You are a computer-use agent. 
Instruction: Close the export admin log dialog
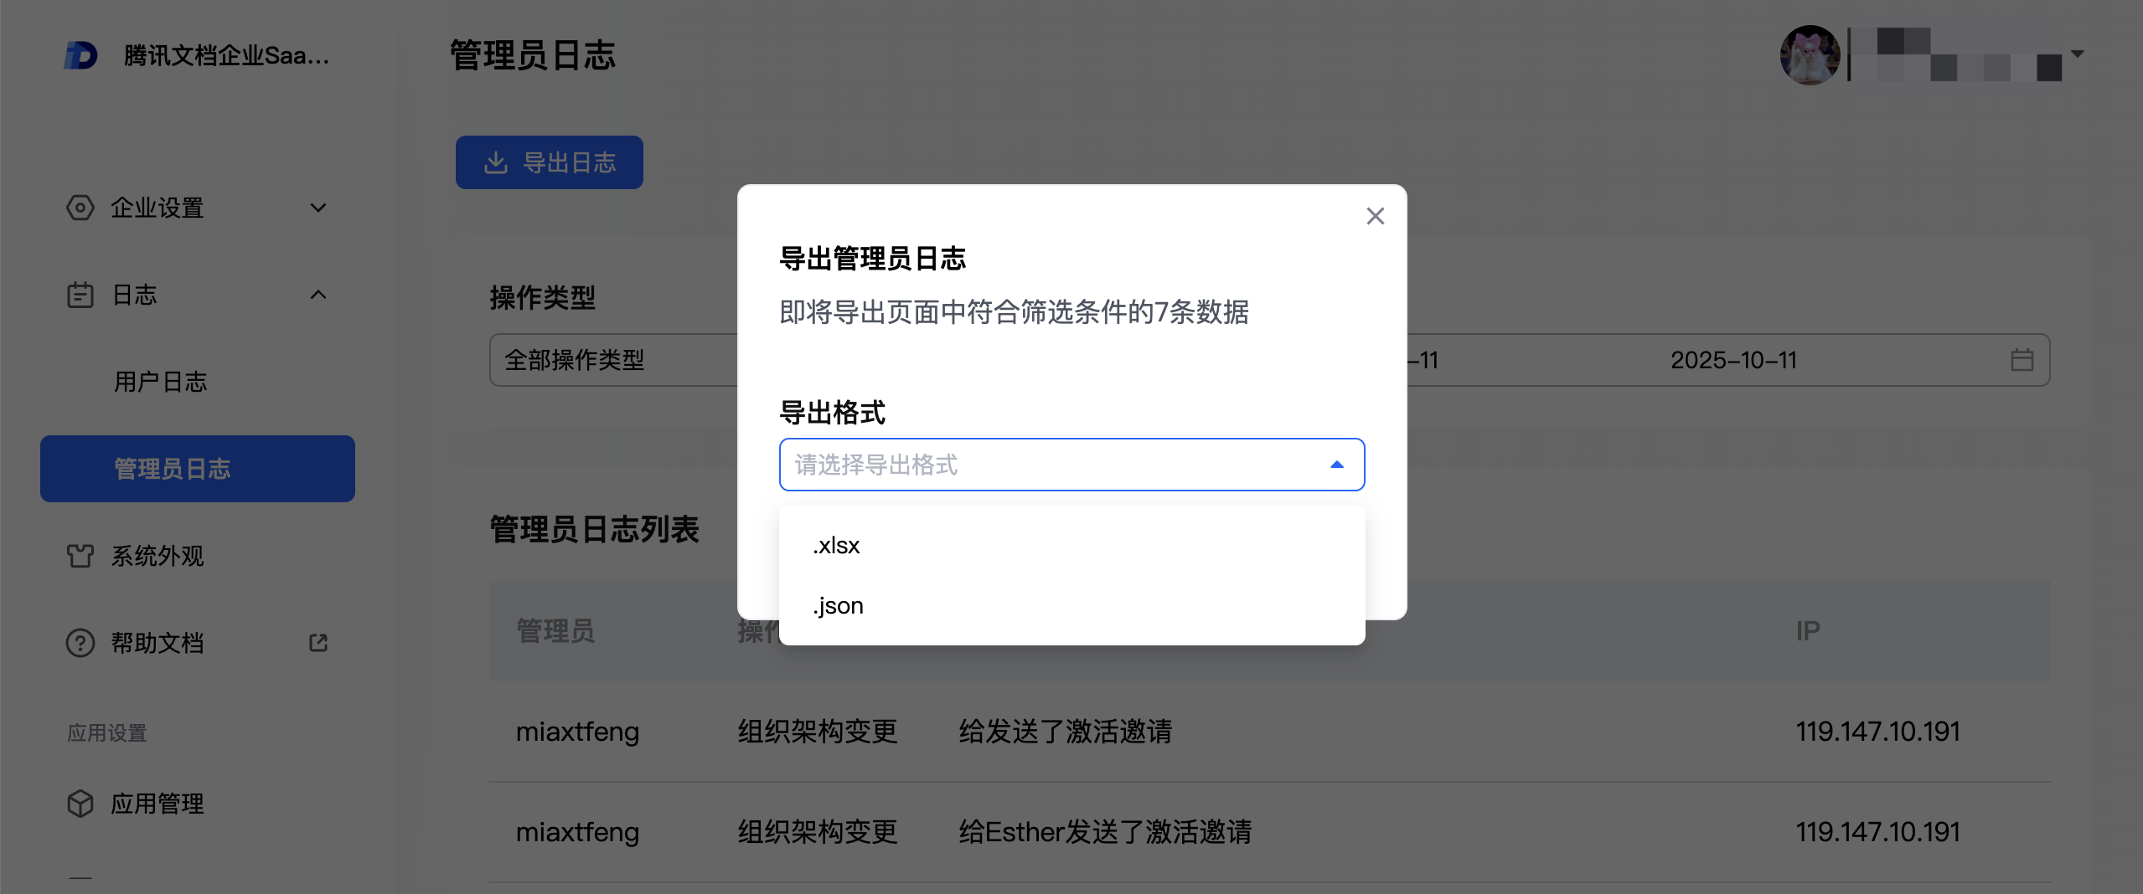coord(1375,216)
